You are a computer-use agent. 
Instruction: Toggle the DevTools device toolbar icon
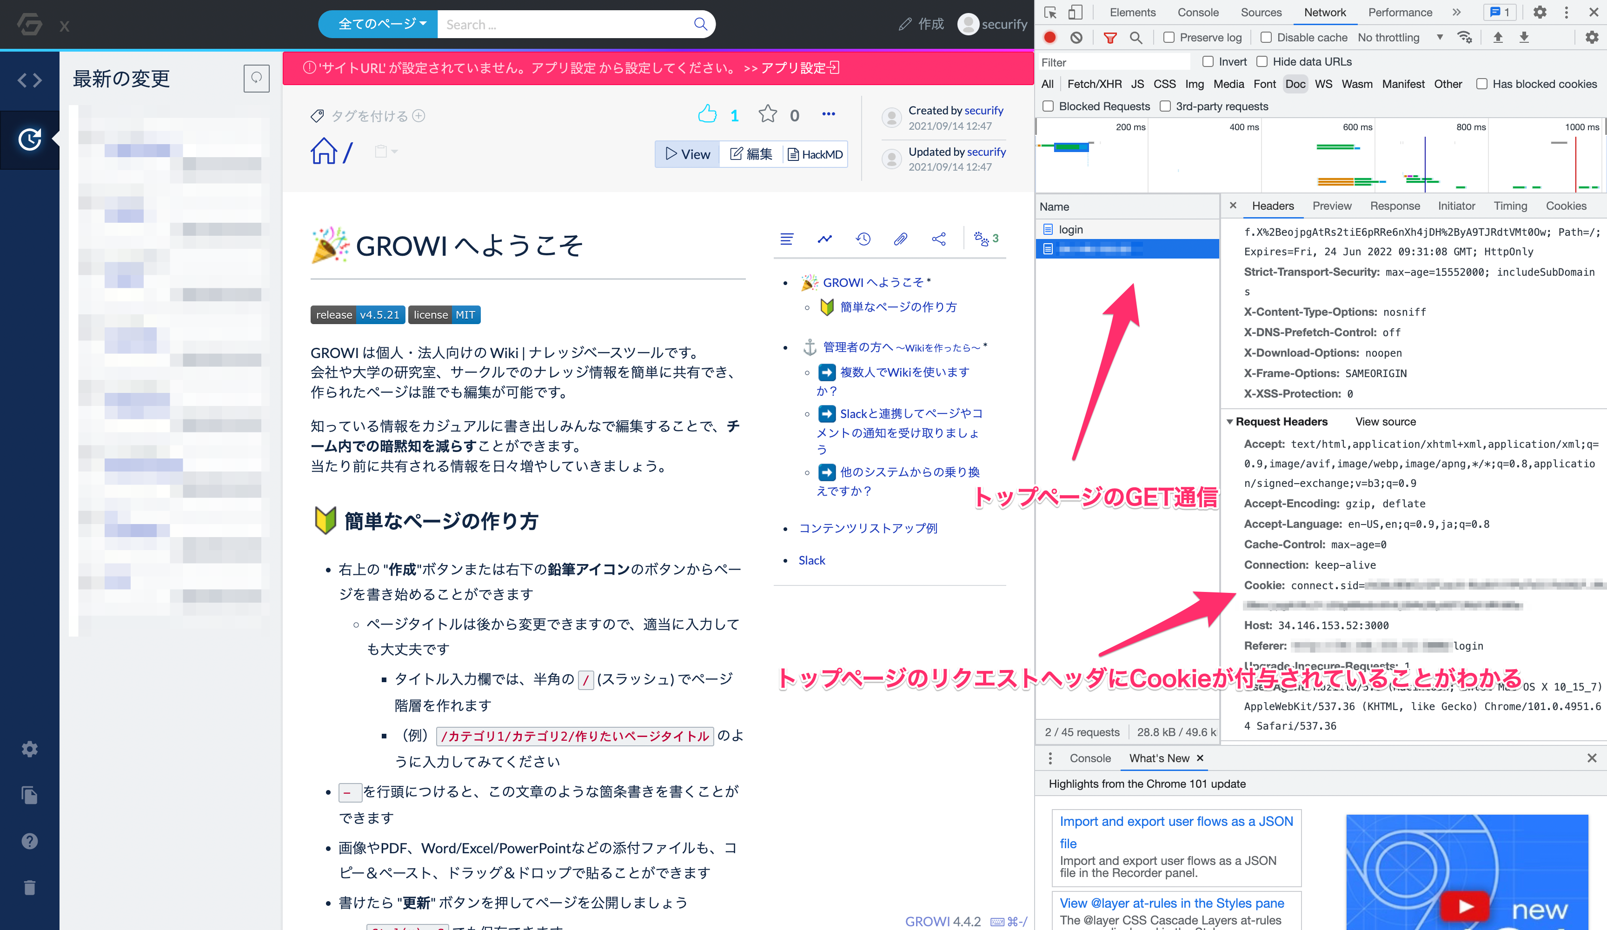1075,12
